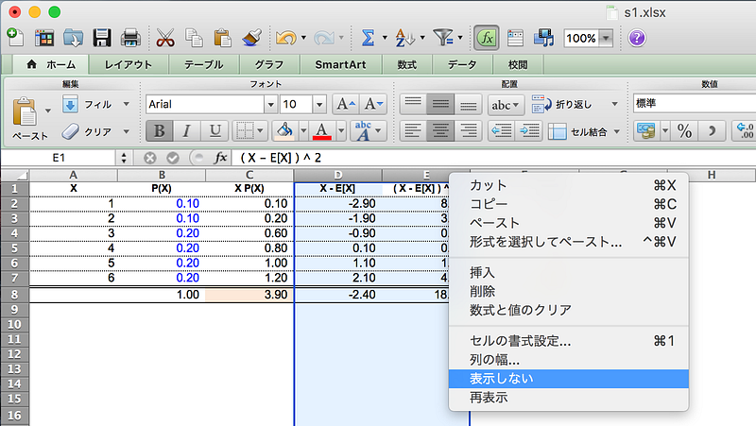Viewport: 756px width, 426px height.
Task: Insert AutoSum with sigma icon
Action: pyautogui.click(x=368, y=38)
